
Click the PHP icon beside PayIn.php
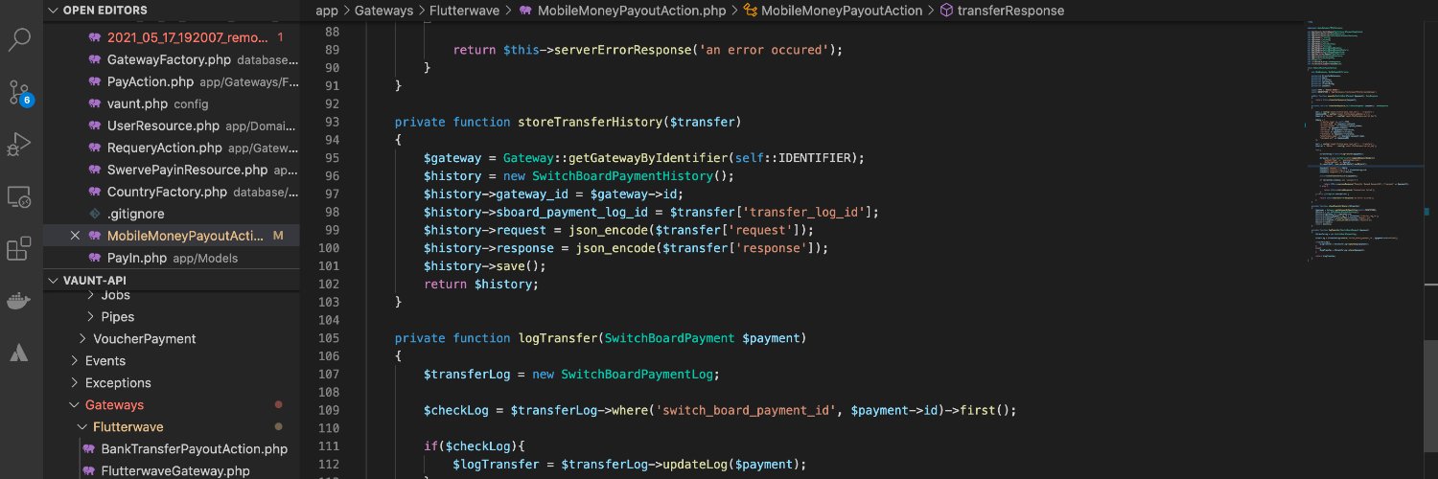[94, 258]
